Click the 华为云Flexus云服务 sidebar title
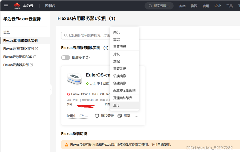The image size is (240, 152). [22, 19]
